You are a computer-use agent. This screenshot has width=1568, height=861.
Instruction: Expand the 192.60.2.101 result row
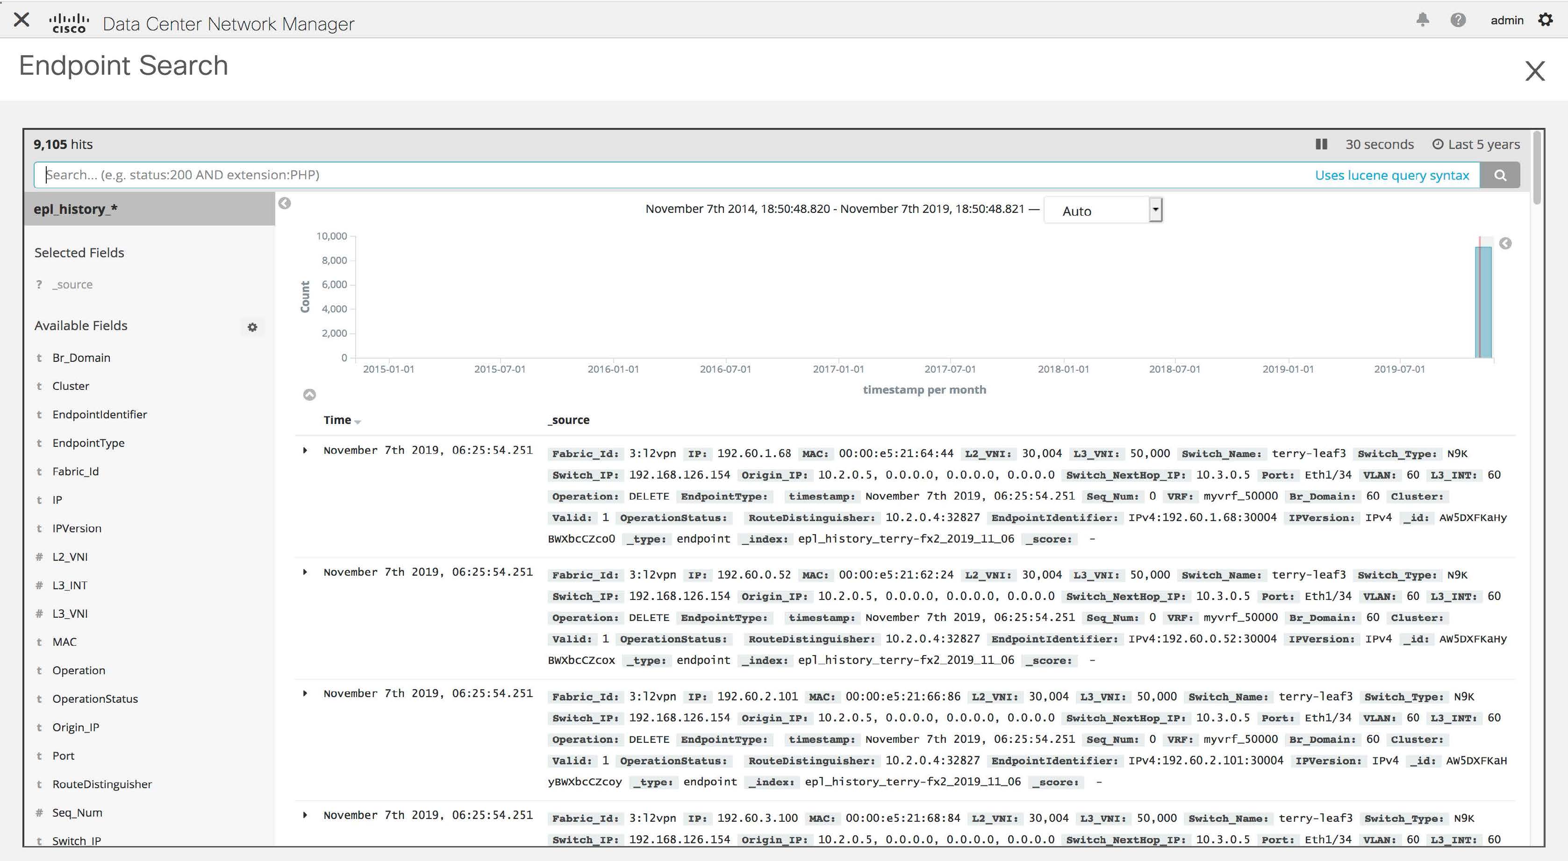(305, 694)
